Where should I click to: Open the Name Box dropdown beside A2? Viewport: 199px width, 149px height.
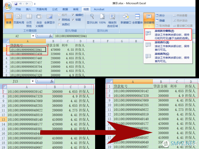(33, 36)
